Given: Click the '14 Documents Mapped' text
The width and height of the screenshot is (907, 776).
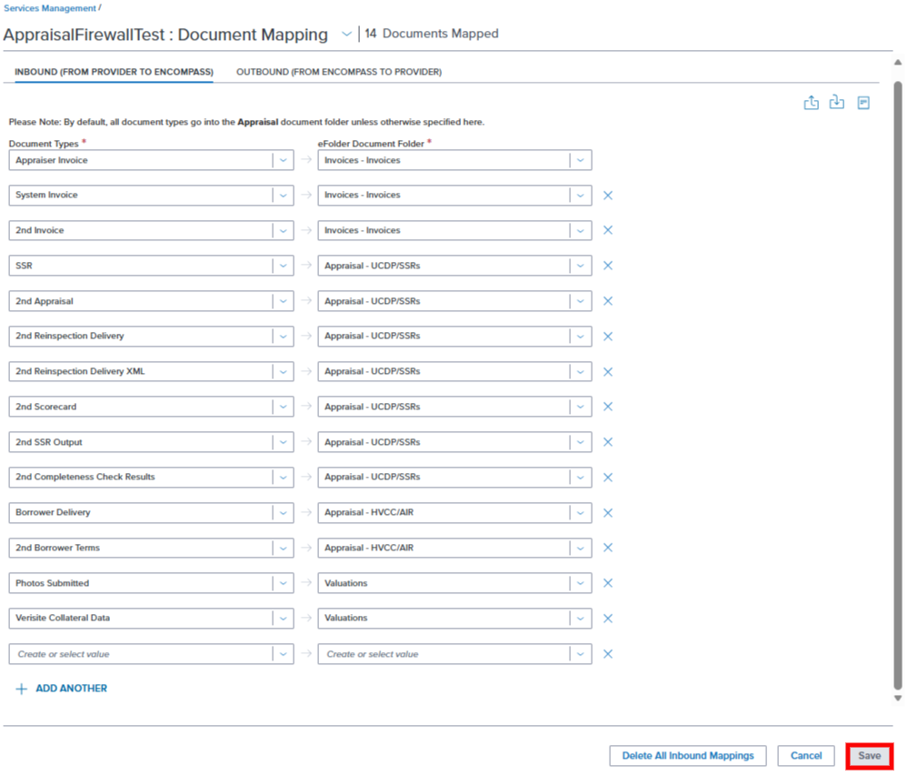Looking at the screenshot, I should pos(432,34).
